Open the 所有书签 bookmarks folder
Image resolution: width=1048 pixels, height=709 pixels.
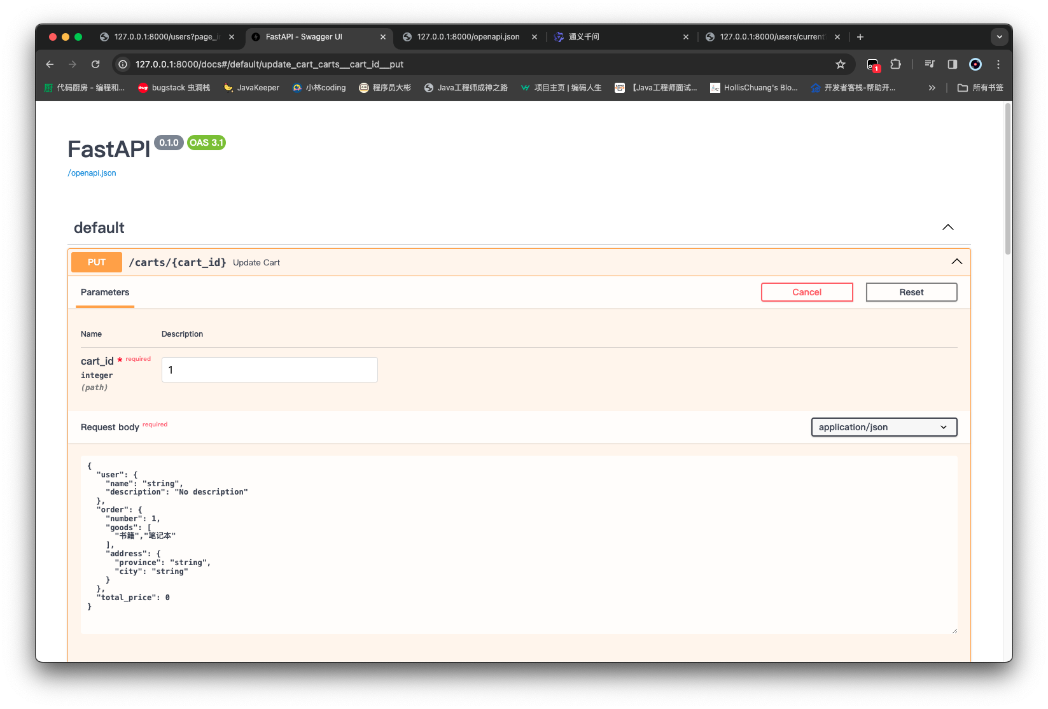[x=981, y=88]
